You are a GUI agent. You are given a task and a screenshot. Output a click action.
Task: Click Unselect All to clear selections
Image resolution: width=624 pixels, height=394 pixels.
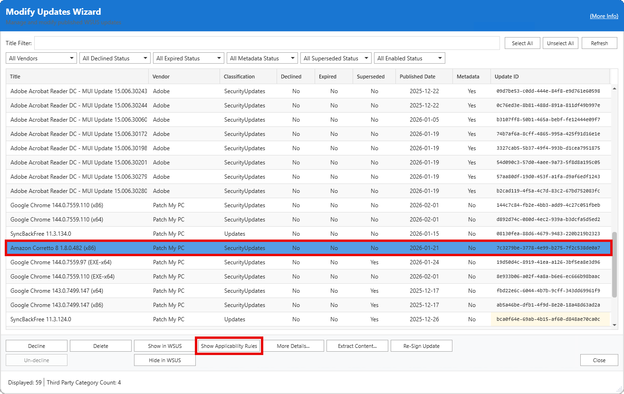click(560, 43)
